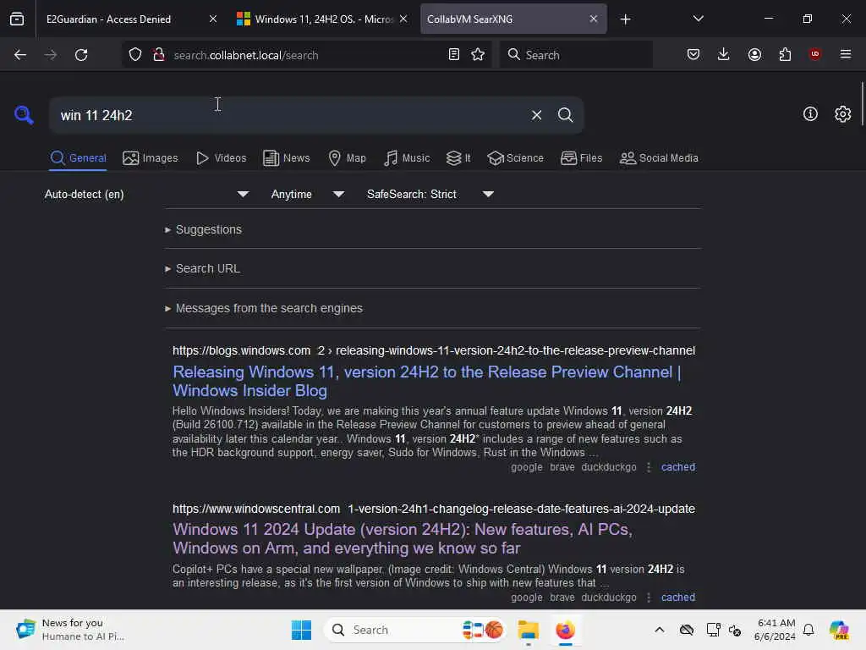This screenshot has height=650, width=866.
Task: Open the SearXNG about info icon
Action: (810, 114)
